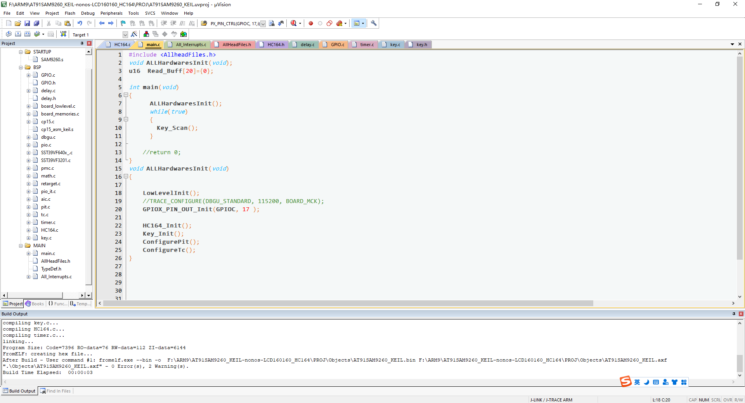Collapse the while block fold marker
This screenshot has height=403, width=745.
[x=126, y=120]
